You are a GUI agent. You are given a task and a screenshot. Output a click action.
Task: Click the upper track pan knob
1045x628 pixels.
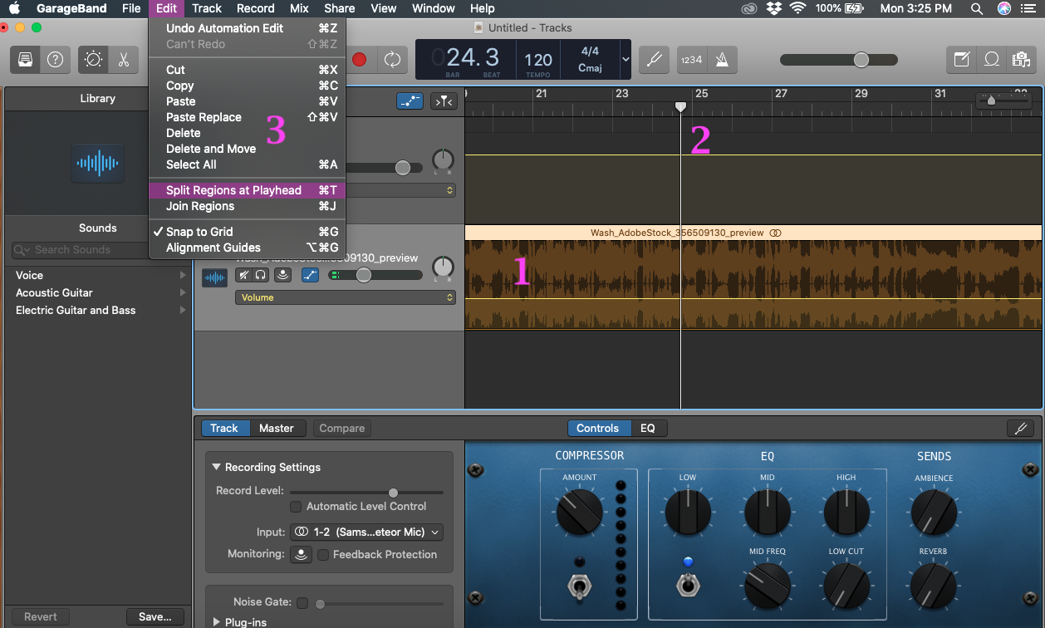coord(444,160)
